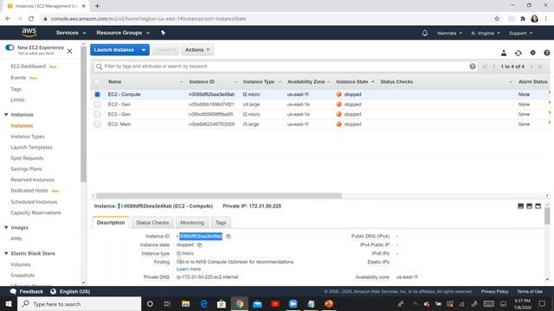
Task: Reload the browser page
Action: click(31, 19)
